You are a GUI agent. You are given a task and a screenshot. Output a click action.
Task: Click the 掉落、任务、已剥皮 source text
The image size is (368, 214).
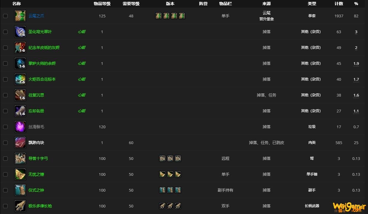click(266, 143)
